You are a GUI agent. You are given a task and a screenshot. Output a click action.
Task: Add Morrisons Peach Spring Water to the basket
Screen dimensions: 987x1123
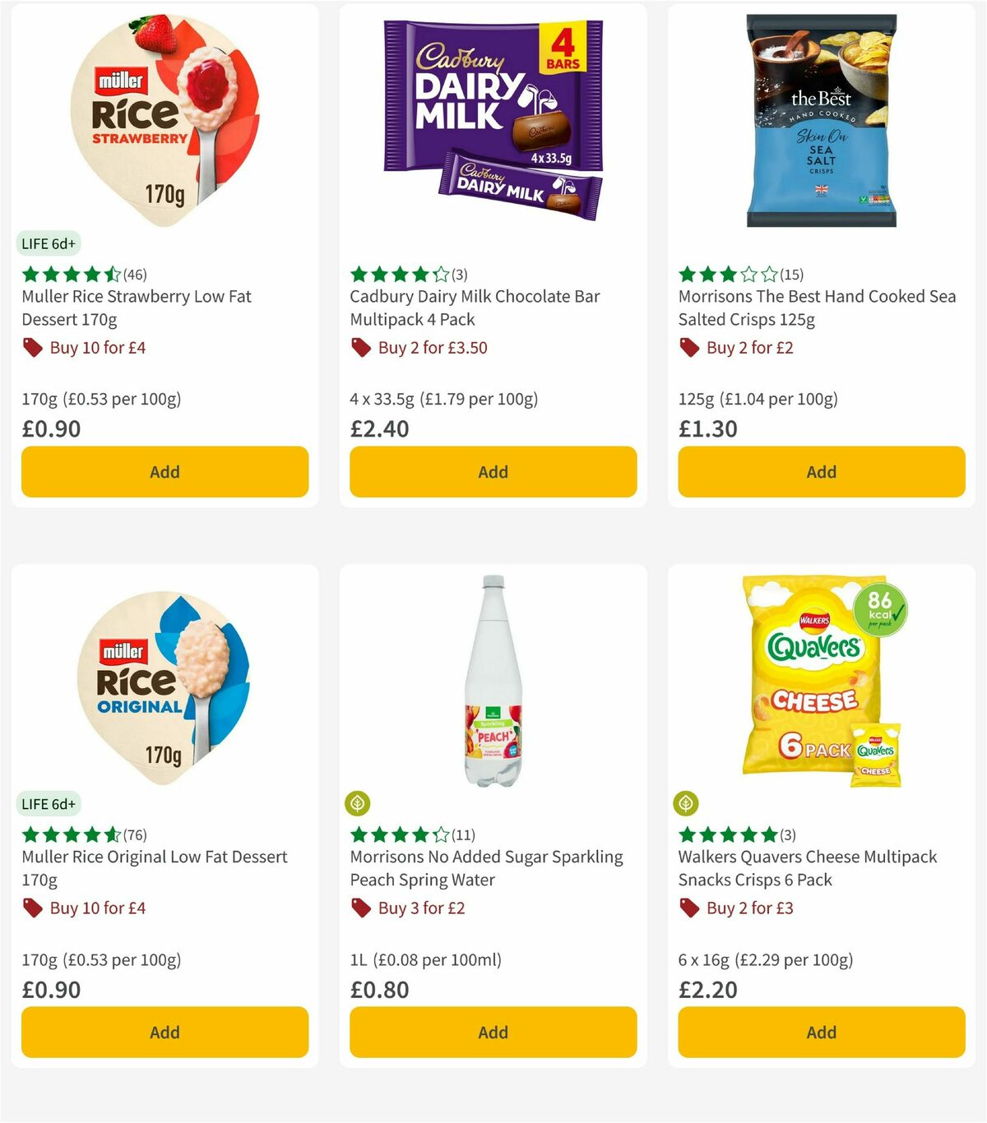(x=493, y=1032)
